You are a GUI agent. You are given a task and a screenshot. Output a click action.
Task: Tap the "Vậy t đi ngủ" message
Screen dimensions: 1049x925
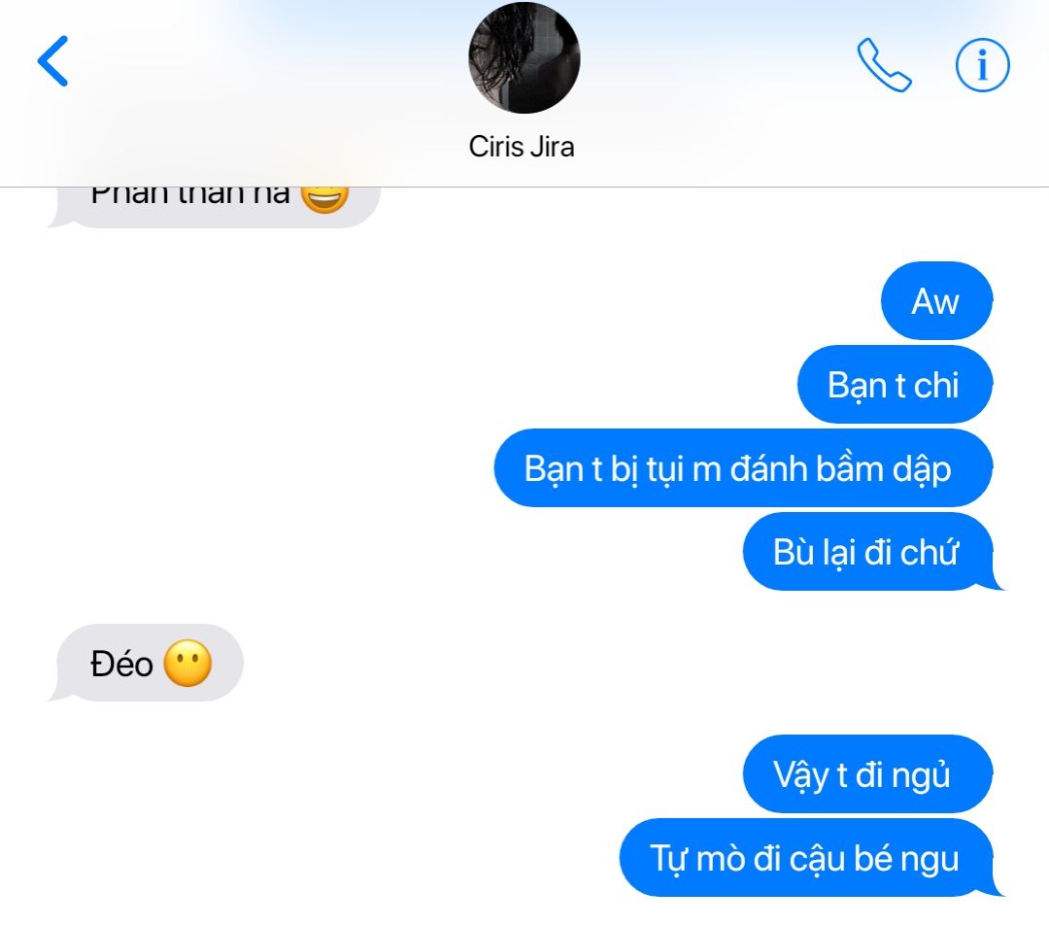[867, 774]
